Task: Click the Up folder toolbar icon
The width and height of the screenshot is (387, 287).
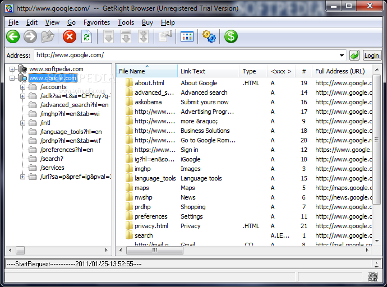Action: pyautogui.click(x=48, y=36)
